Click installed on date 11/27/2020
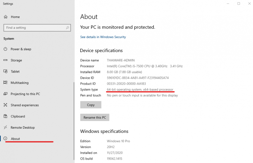Image resolution: width=253 pixels, height=163 pixels. tap(115, 153)
